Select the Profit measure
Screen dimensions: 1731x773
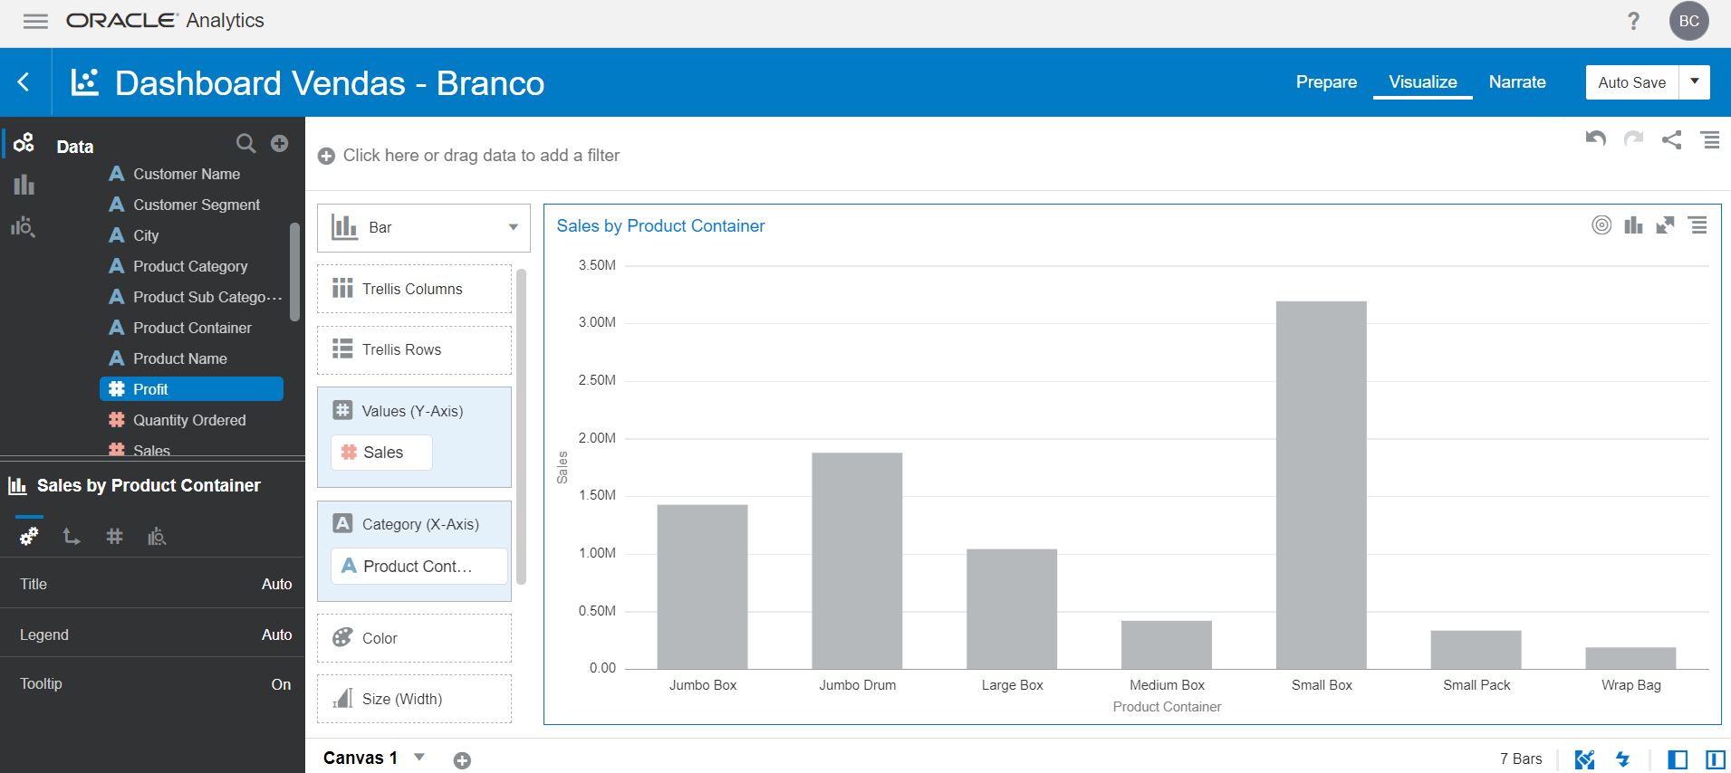click(191, 389)
